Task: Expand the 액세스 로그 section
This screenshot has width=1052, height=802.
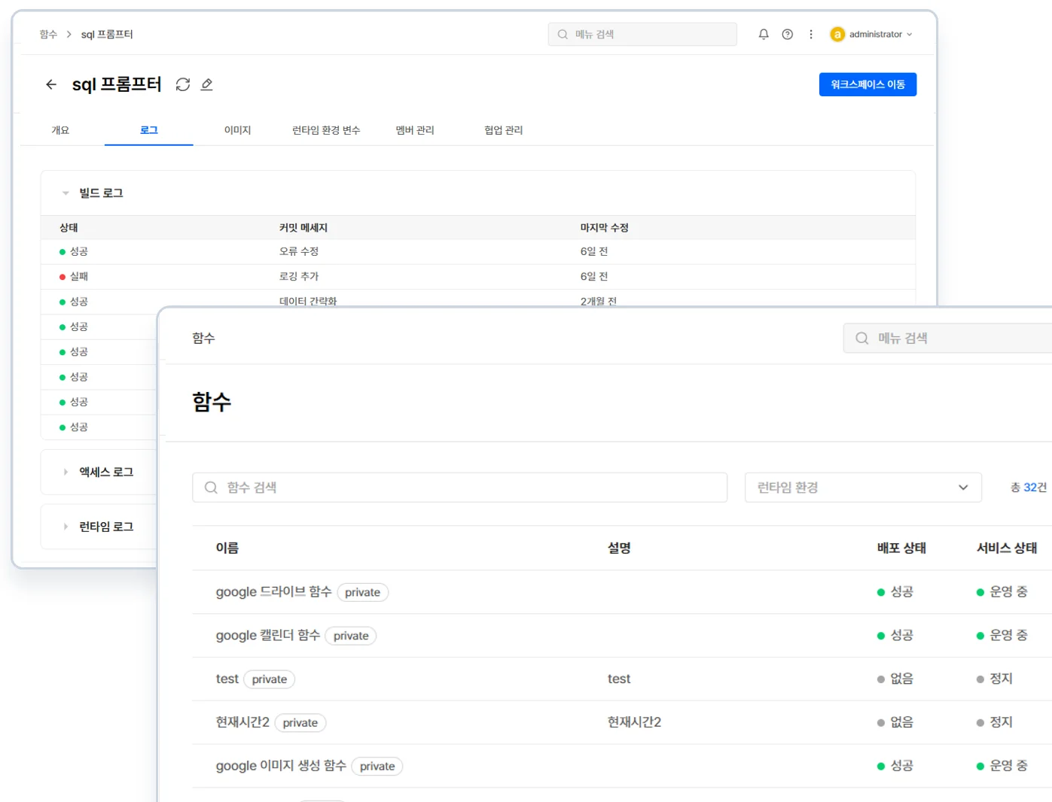Action: click(x=66, y=472)
